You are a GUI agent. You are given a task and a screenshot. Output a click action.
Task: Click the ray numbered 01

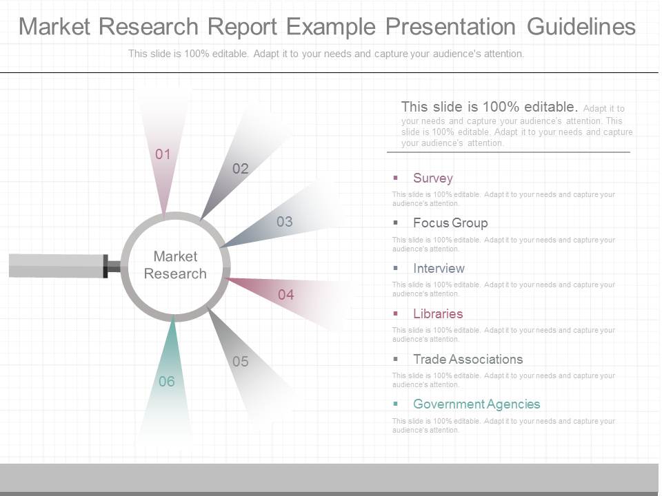click(x=163, y=154)
